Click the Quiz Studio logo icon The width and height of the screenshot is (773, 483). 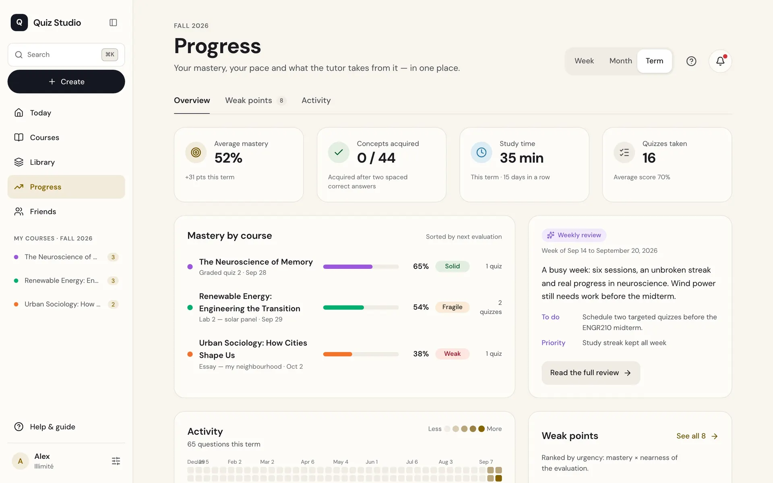(19, 23)
